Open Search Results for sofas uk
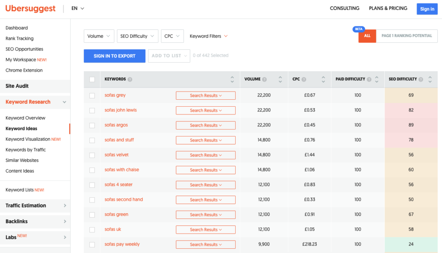 (206, 230)
